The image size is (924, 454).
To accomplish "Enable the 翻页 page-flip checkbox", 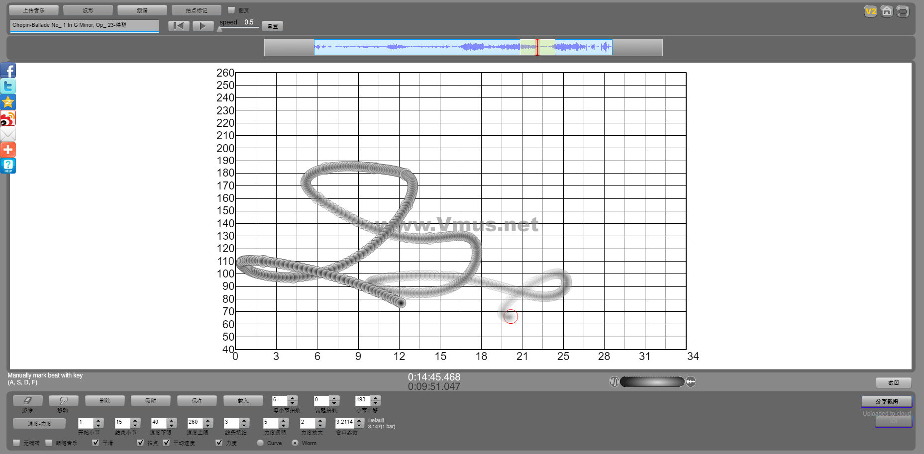I will click(231, 10).
